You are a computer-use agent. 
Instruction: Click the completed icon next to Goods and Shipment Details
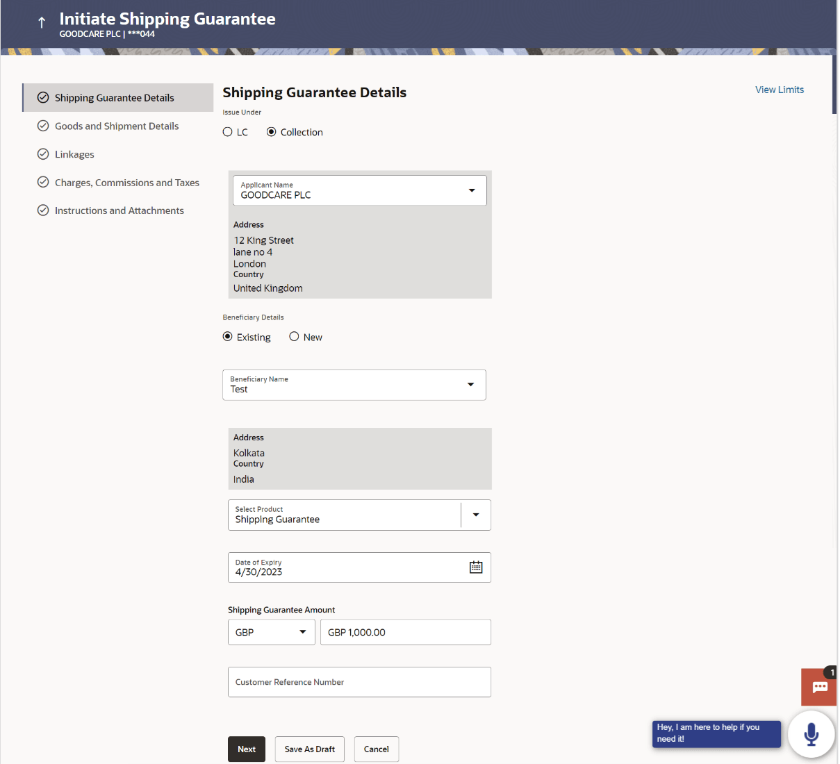[x=43, y=126]
